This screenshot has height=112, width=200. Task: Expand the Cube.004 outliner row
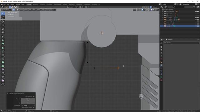pos(163,20)
